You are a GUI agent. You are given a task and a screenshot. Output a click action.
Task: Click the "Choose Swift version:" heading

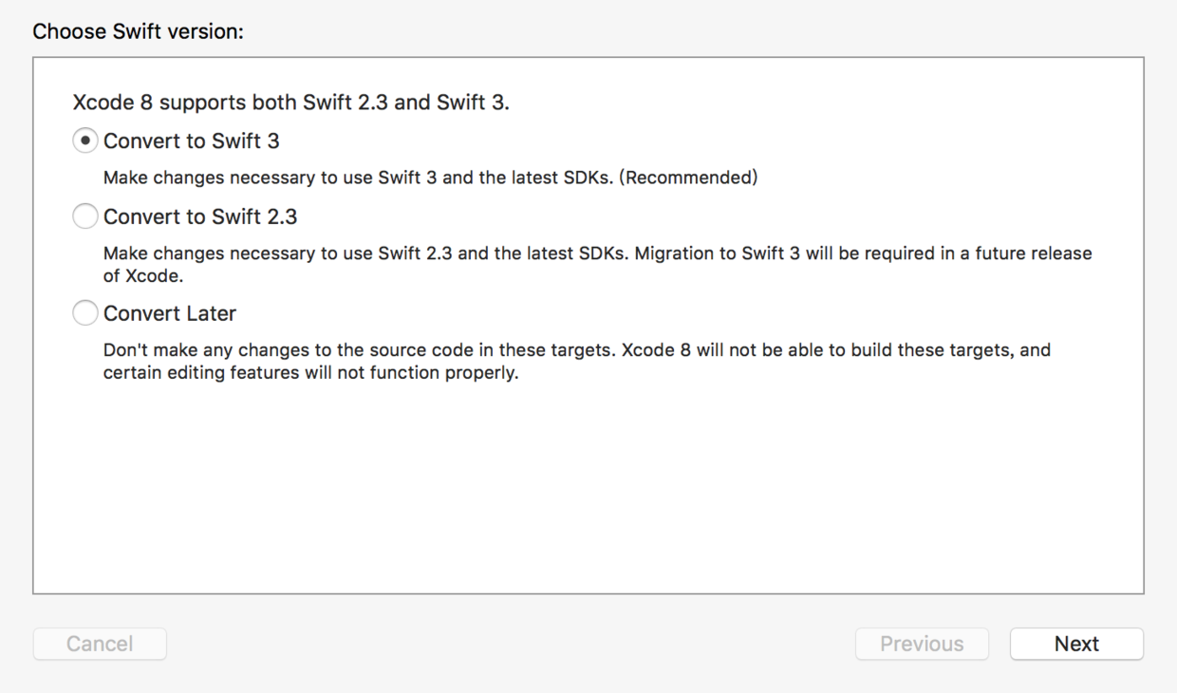pyautogui.click(x=139, y=31)
